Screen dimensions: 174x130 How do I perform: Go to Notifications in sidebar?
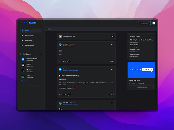[x=29, y=36]
